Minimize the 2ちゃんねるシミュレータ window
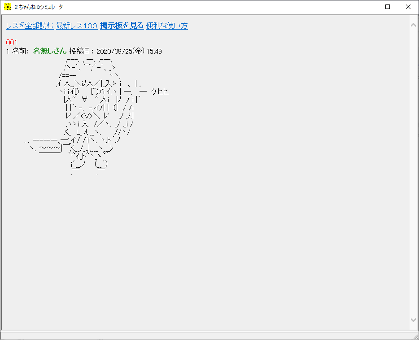The height and width of the screenshot is (340, 419). point(367,7)
